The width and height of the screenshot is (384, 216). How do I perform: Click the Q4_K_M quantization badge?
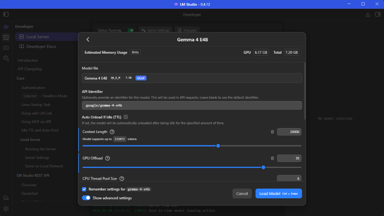click(x=115, y=78)
